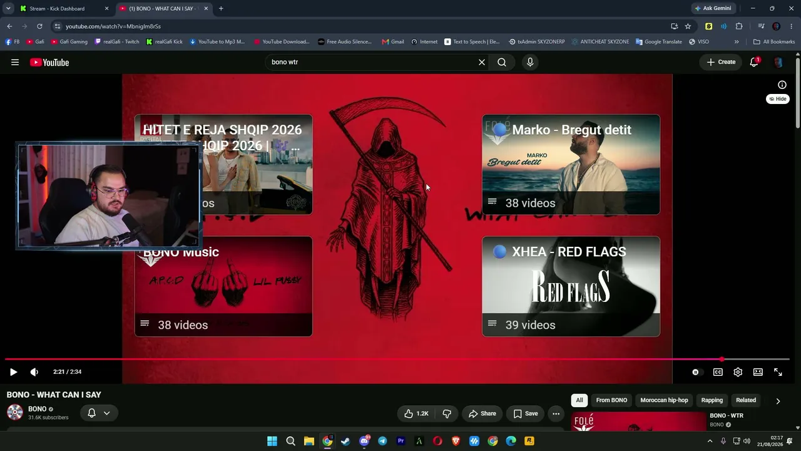Screen dimensions: 801x451
Task: Seek on the red video progress bar
Action: (x=397, y=360)
